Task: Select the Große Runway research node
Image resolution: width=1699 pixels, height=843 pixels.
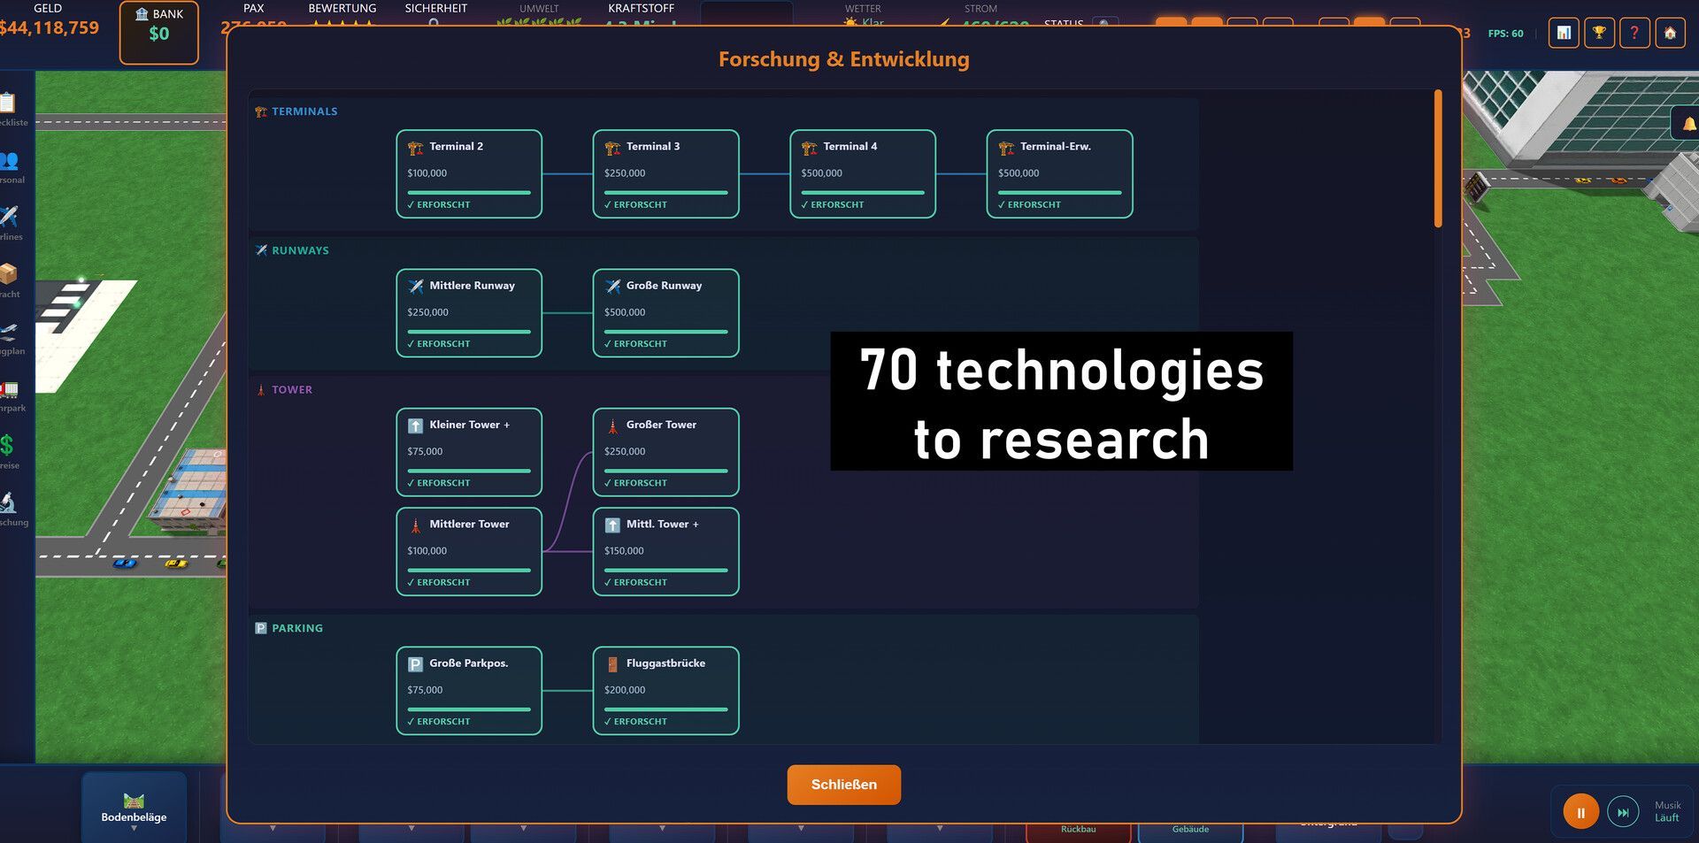Action: [665, 313]
